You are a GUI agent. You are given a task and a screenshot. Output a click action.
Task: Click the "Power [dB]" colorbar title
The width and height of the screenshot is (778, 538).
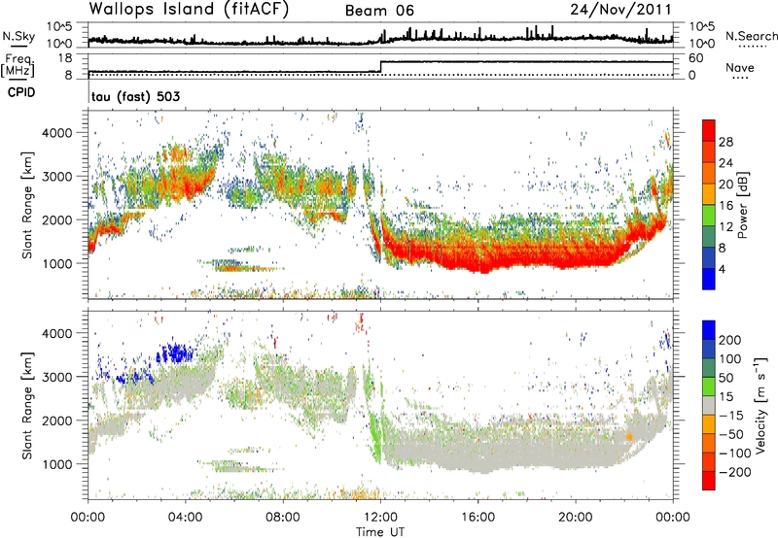tap(742, 205)
